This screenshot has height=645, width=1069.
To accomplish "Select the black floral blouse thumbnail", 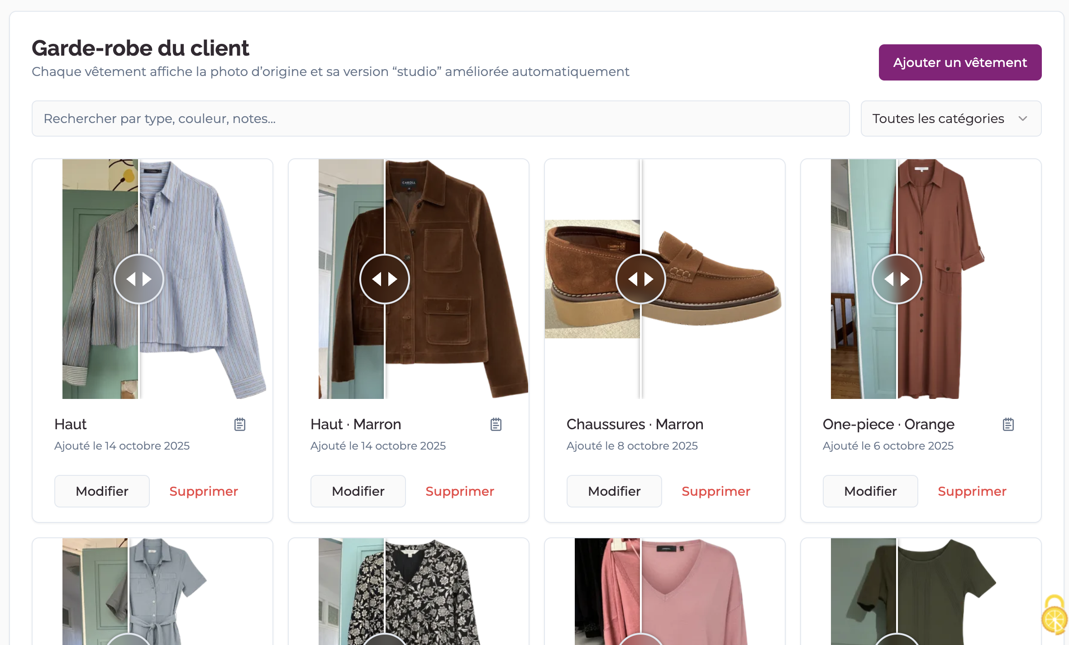I will pos(409,592).
